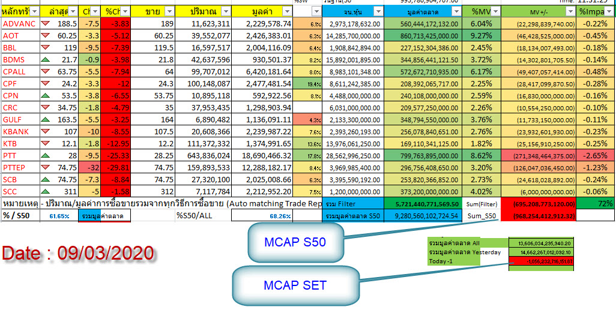Click the Sum(Filter) label cell
This screenshot has height=310, width=616.
coord(482,204)
